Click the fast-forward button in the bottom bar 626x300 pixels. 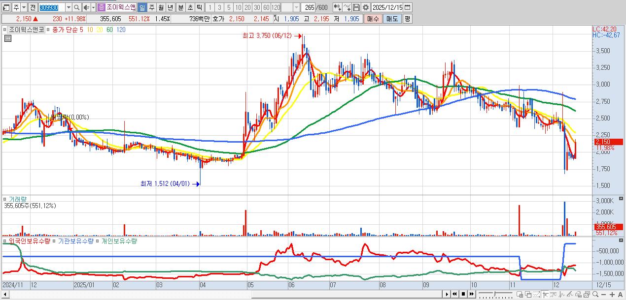tap(472, 294)
